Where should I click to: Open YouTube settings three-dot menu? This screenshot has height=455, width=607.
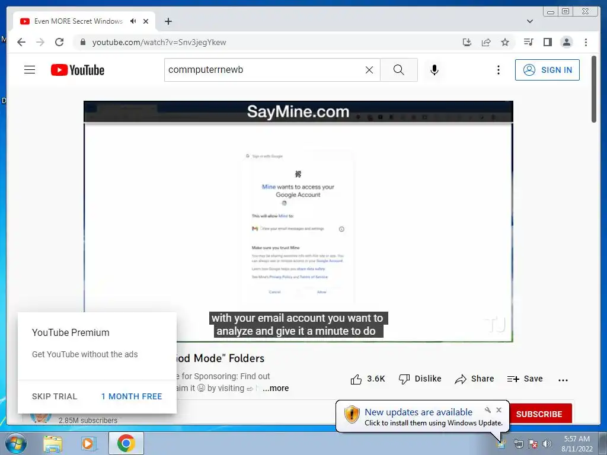point(498,70)
